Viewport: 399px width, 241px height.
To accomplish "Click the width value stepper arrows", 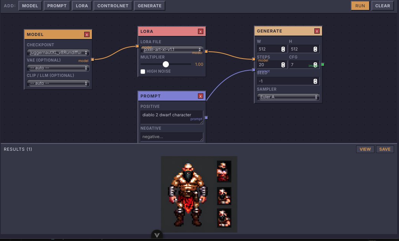I will pos(283,49).
